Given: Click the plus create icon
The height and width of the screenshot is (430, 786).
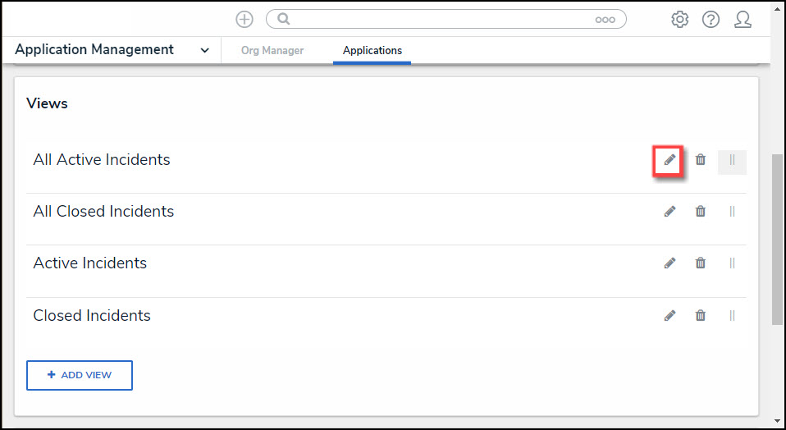Looking at the screenshot, I should pyautogui.click(x=244, y=20).
